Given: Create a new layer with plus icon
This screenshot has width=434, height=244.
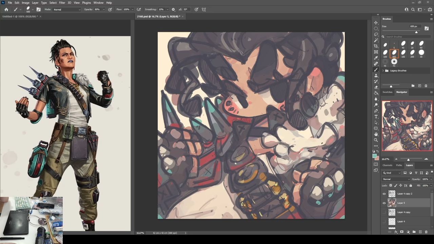Looking at the screenshot, I should click(x=420, y=232).
